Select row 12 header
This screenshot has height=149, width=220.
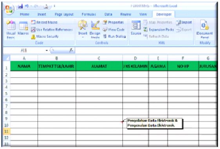coord(6,138)
